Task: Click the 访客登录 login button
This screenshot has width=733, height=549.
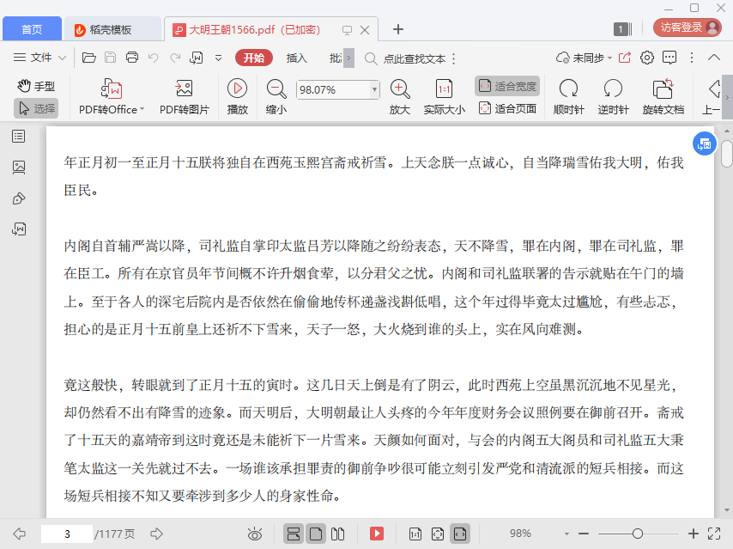Action: click(x=688, y=27)
